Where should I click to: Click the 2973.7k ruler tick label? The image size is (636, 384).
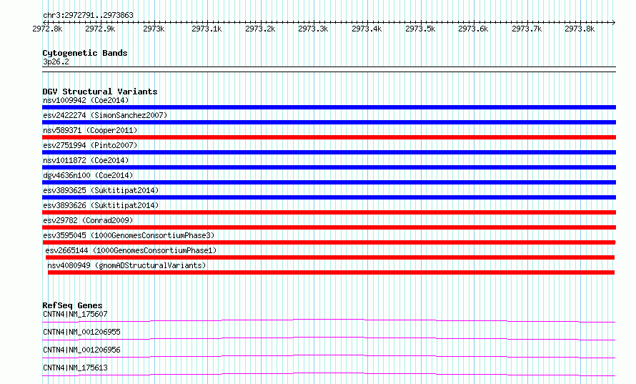pos(527,29)
